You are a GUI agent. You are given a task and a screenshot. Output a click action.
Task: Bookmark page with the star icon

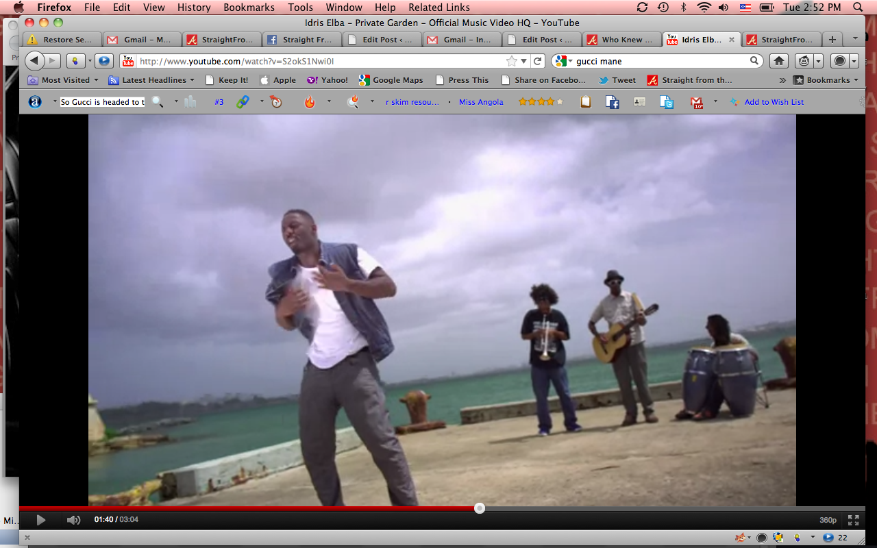tap(511, 61)
